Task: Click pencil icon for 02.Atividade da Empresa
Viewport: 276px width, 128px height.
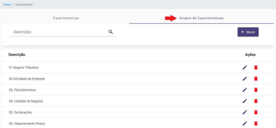Action: coord(245,79)
